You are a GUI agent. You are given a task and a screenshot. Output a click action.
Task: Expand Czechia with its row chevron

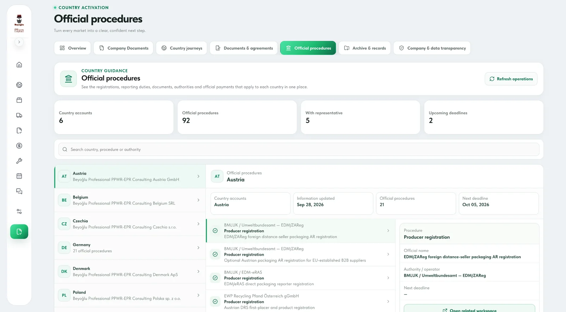tap(198, 224)
